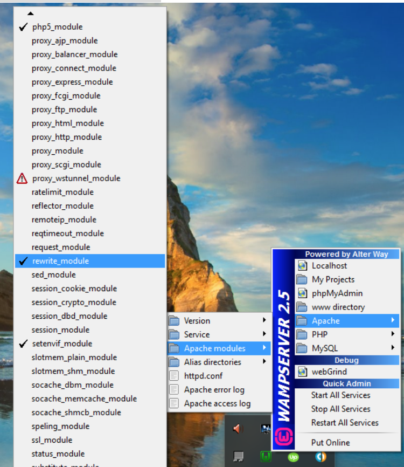Open the www directory entry
Image resolution: width=404 pixels, height=467 pixels.
click(x=347, y=307)
